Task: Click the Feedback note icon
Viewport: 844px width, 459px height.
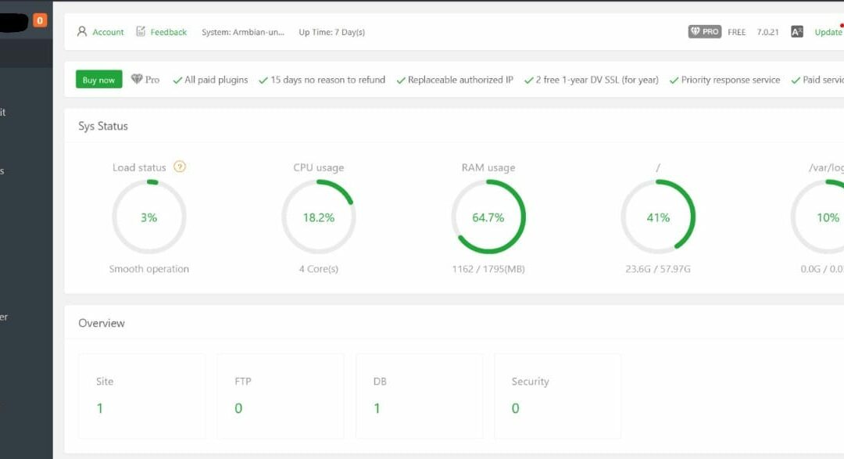Action: pyautogui.click(x=141, y=32)
